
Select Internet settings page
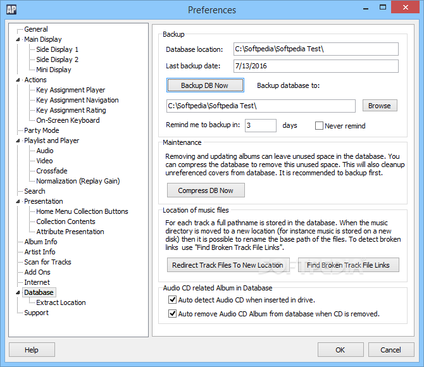(37, 282)
